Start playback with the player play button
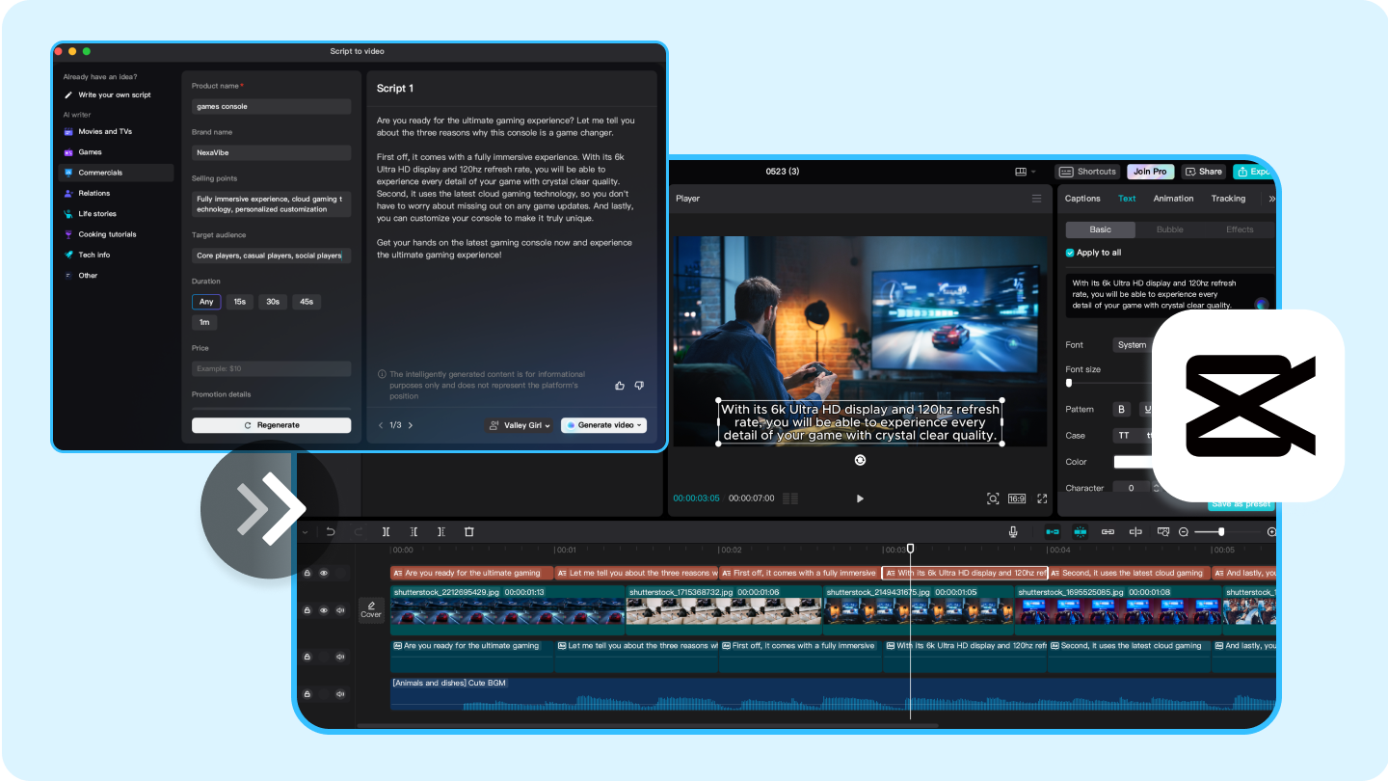The height and width of the screenshot is (781, 1388). 860,498
